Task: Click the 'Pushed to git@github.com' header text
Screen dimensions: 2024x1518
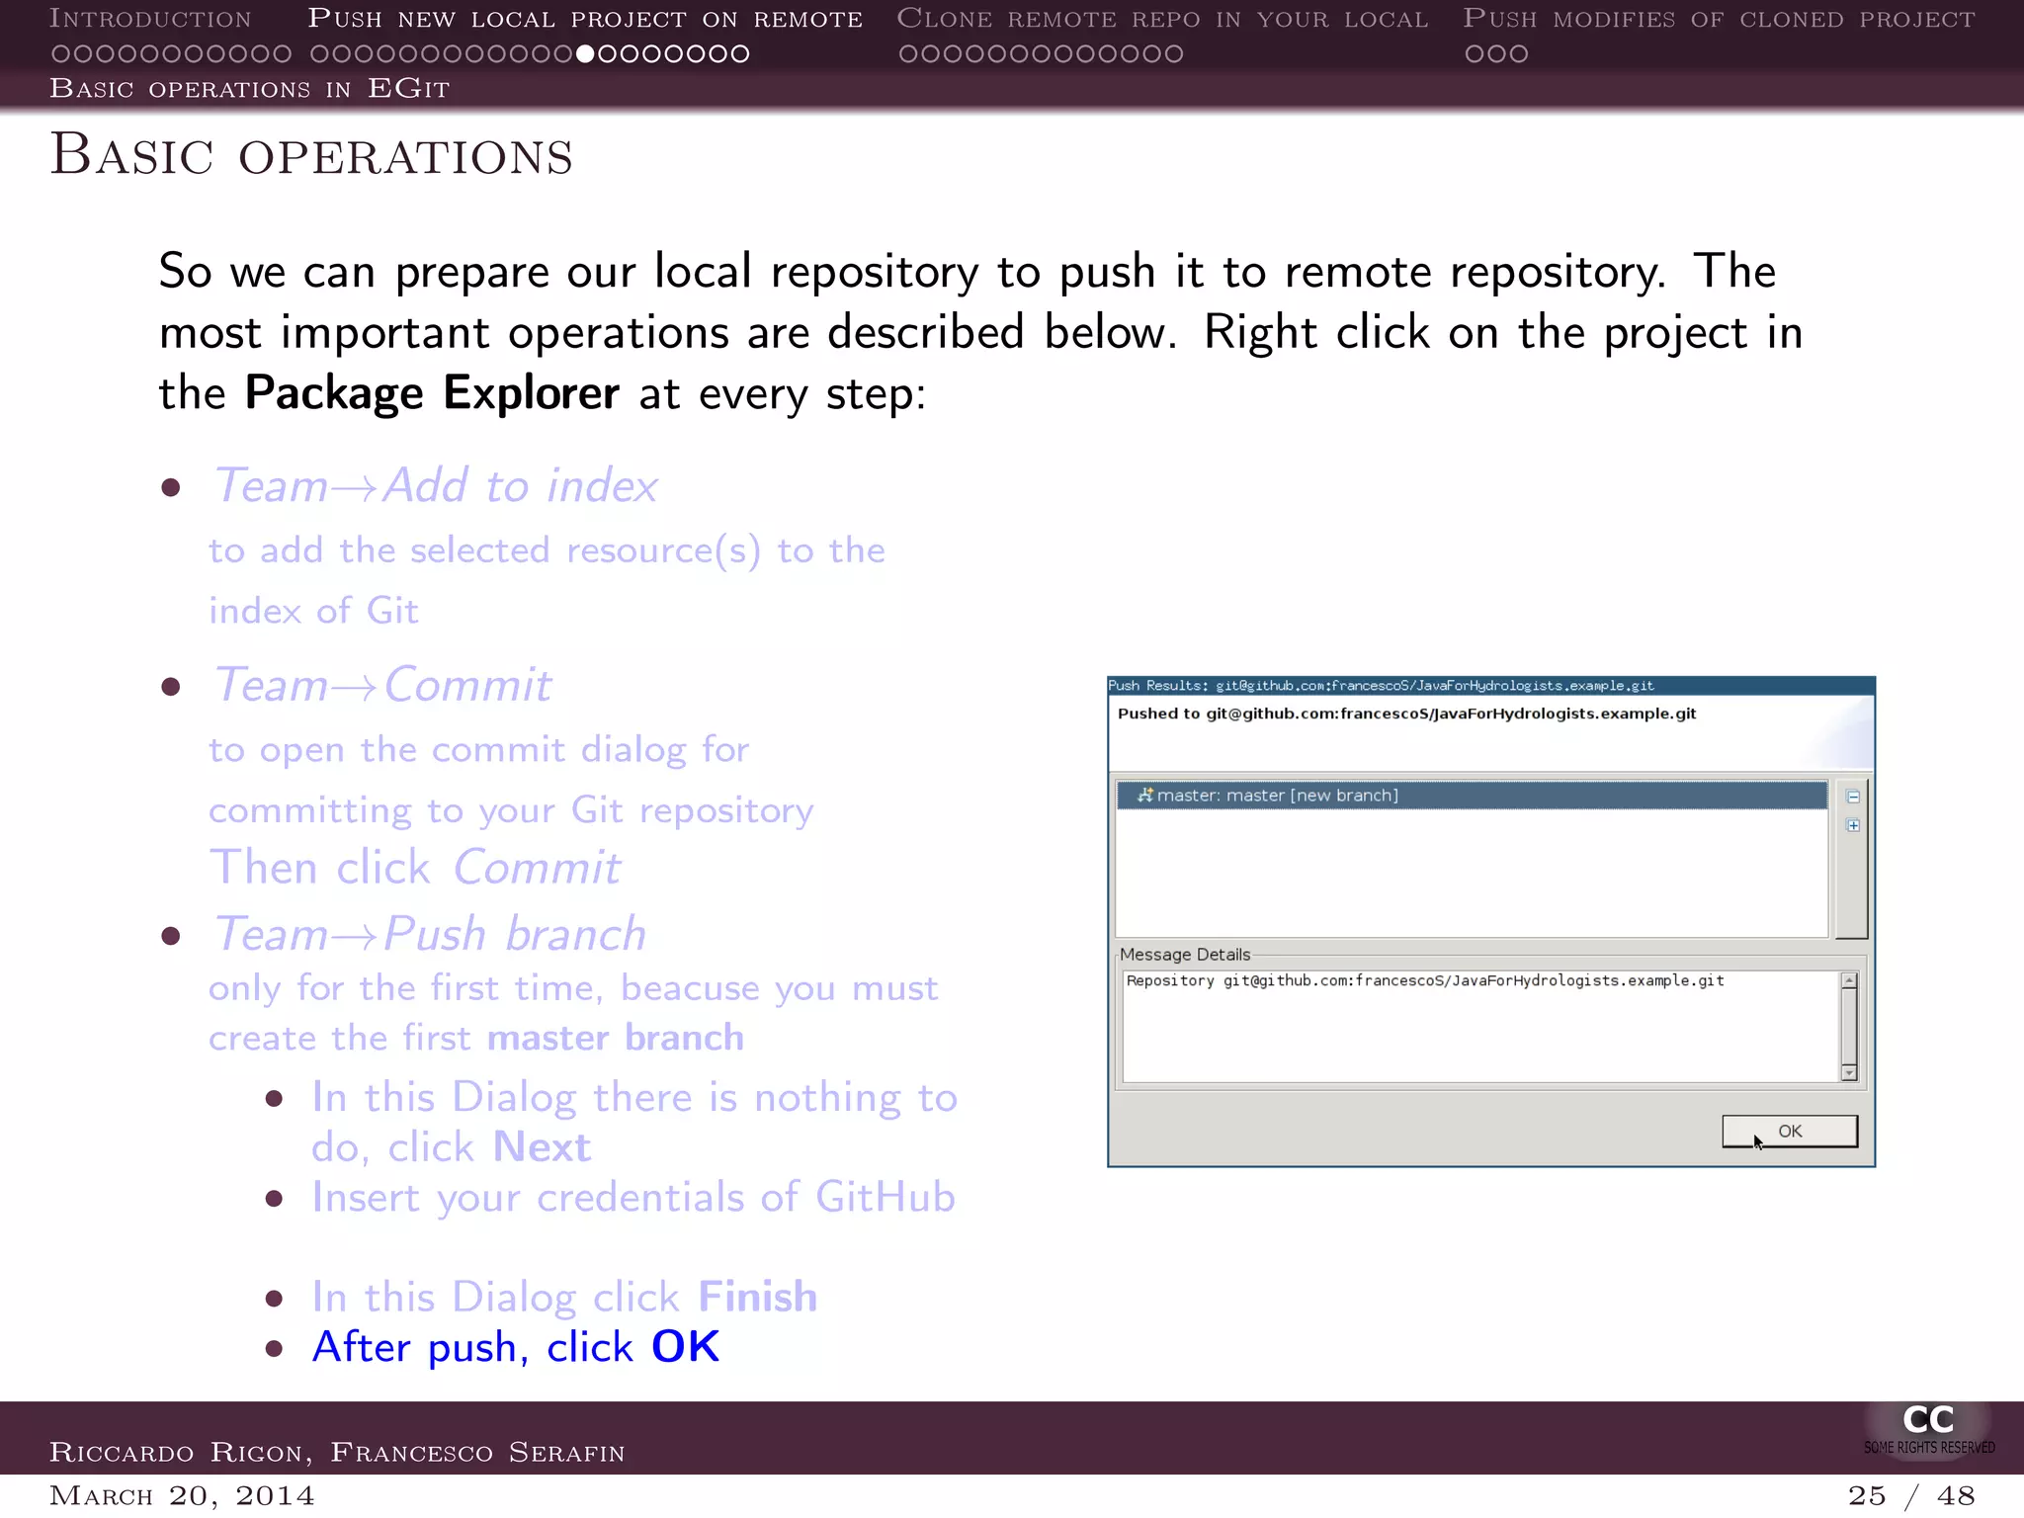Action: (x=1406, y=714)
